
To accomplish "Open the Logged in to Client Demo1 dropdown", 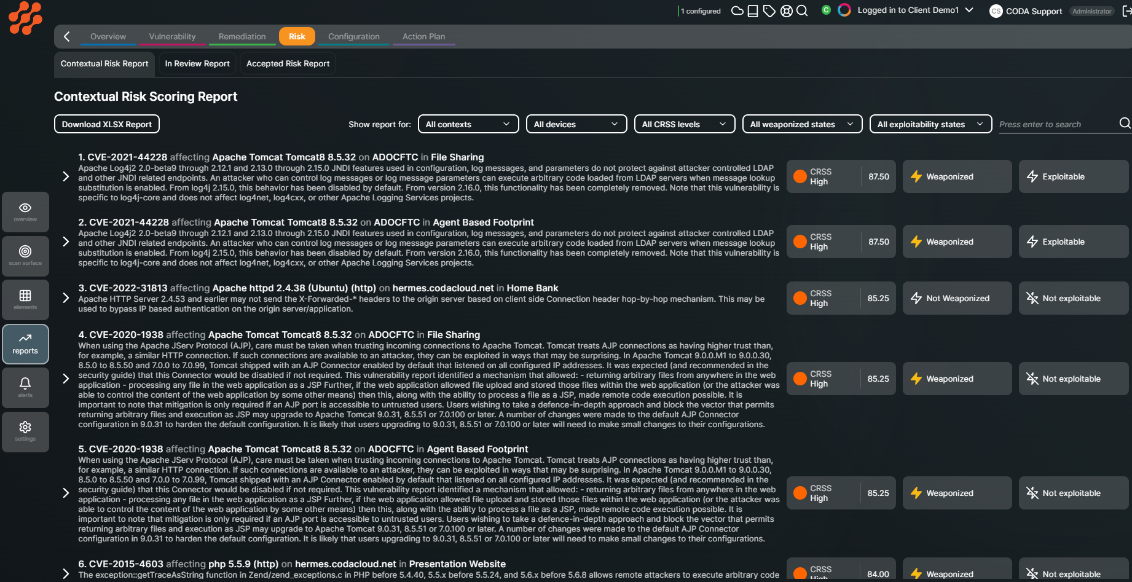I will point(915,10).
